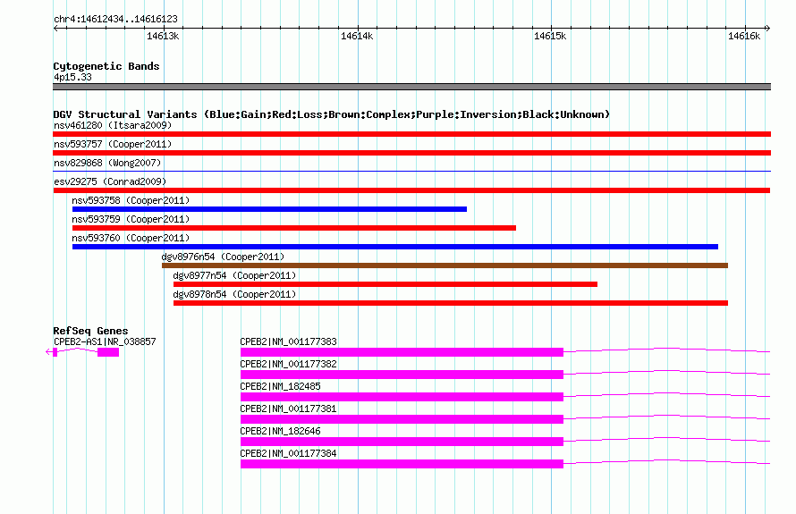The height and width of the screenshot is (514, 796).
Task: Click the nsv593758 (Cooper2011) label
Action: point(131,200)
